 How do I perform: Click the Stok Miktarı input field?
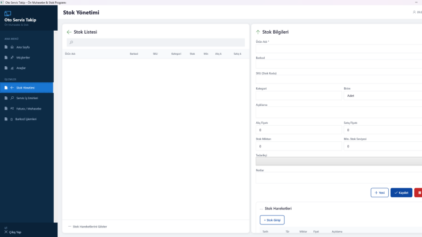[299, 146]
